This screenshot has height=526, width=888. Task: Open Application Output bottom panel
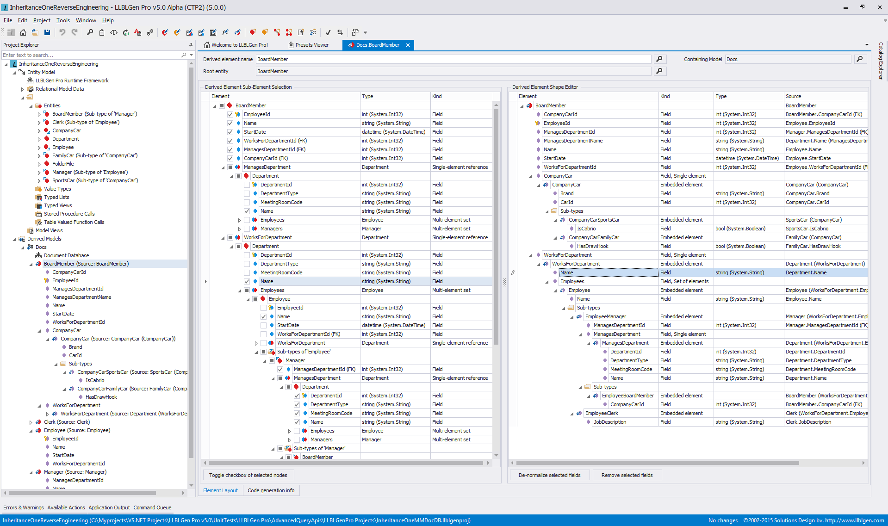pos(109,507)
